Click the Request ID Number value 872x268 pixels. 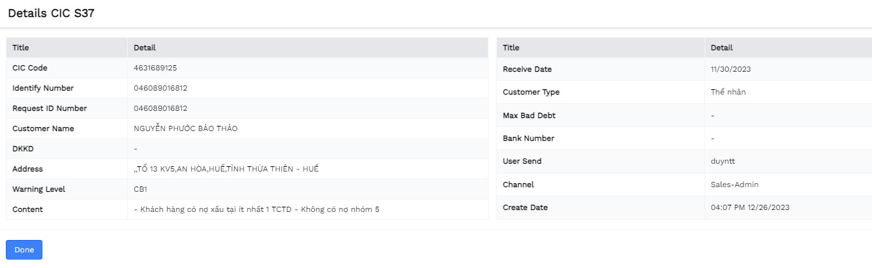click(160, 108)
